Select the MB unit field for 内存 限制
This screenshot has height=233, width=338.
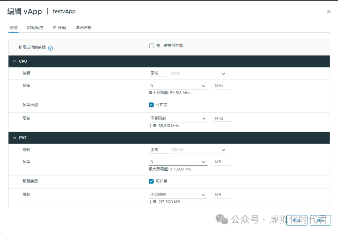coord(222,195)
